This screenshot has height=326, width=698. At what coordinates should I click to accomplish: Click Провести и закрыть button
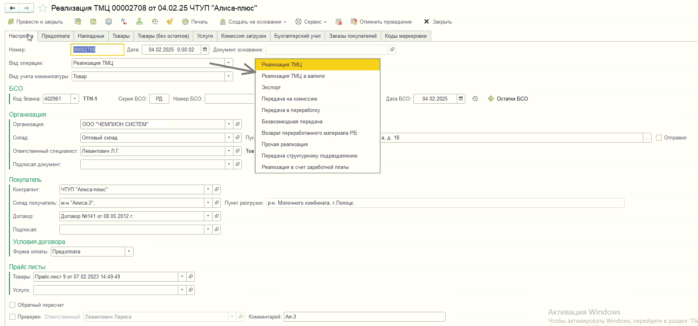click(x=35, y=22)
